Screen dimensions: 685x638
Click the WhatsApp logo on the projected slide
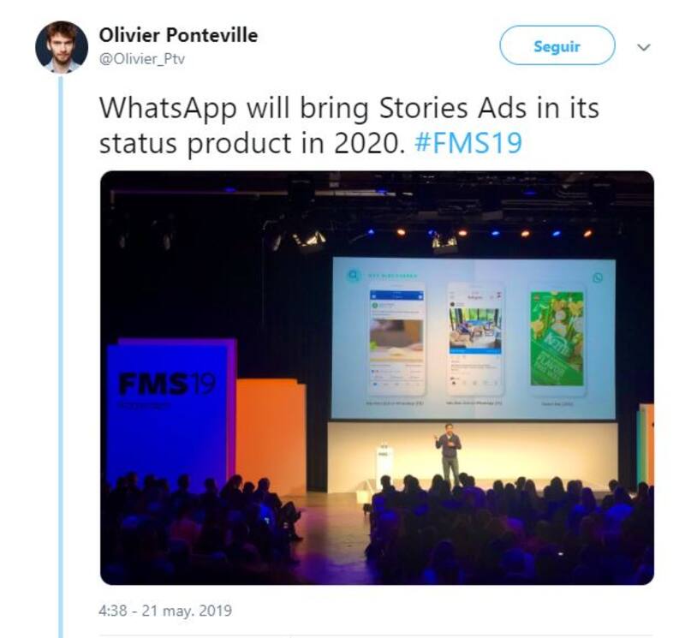[597, 277]
